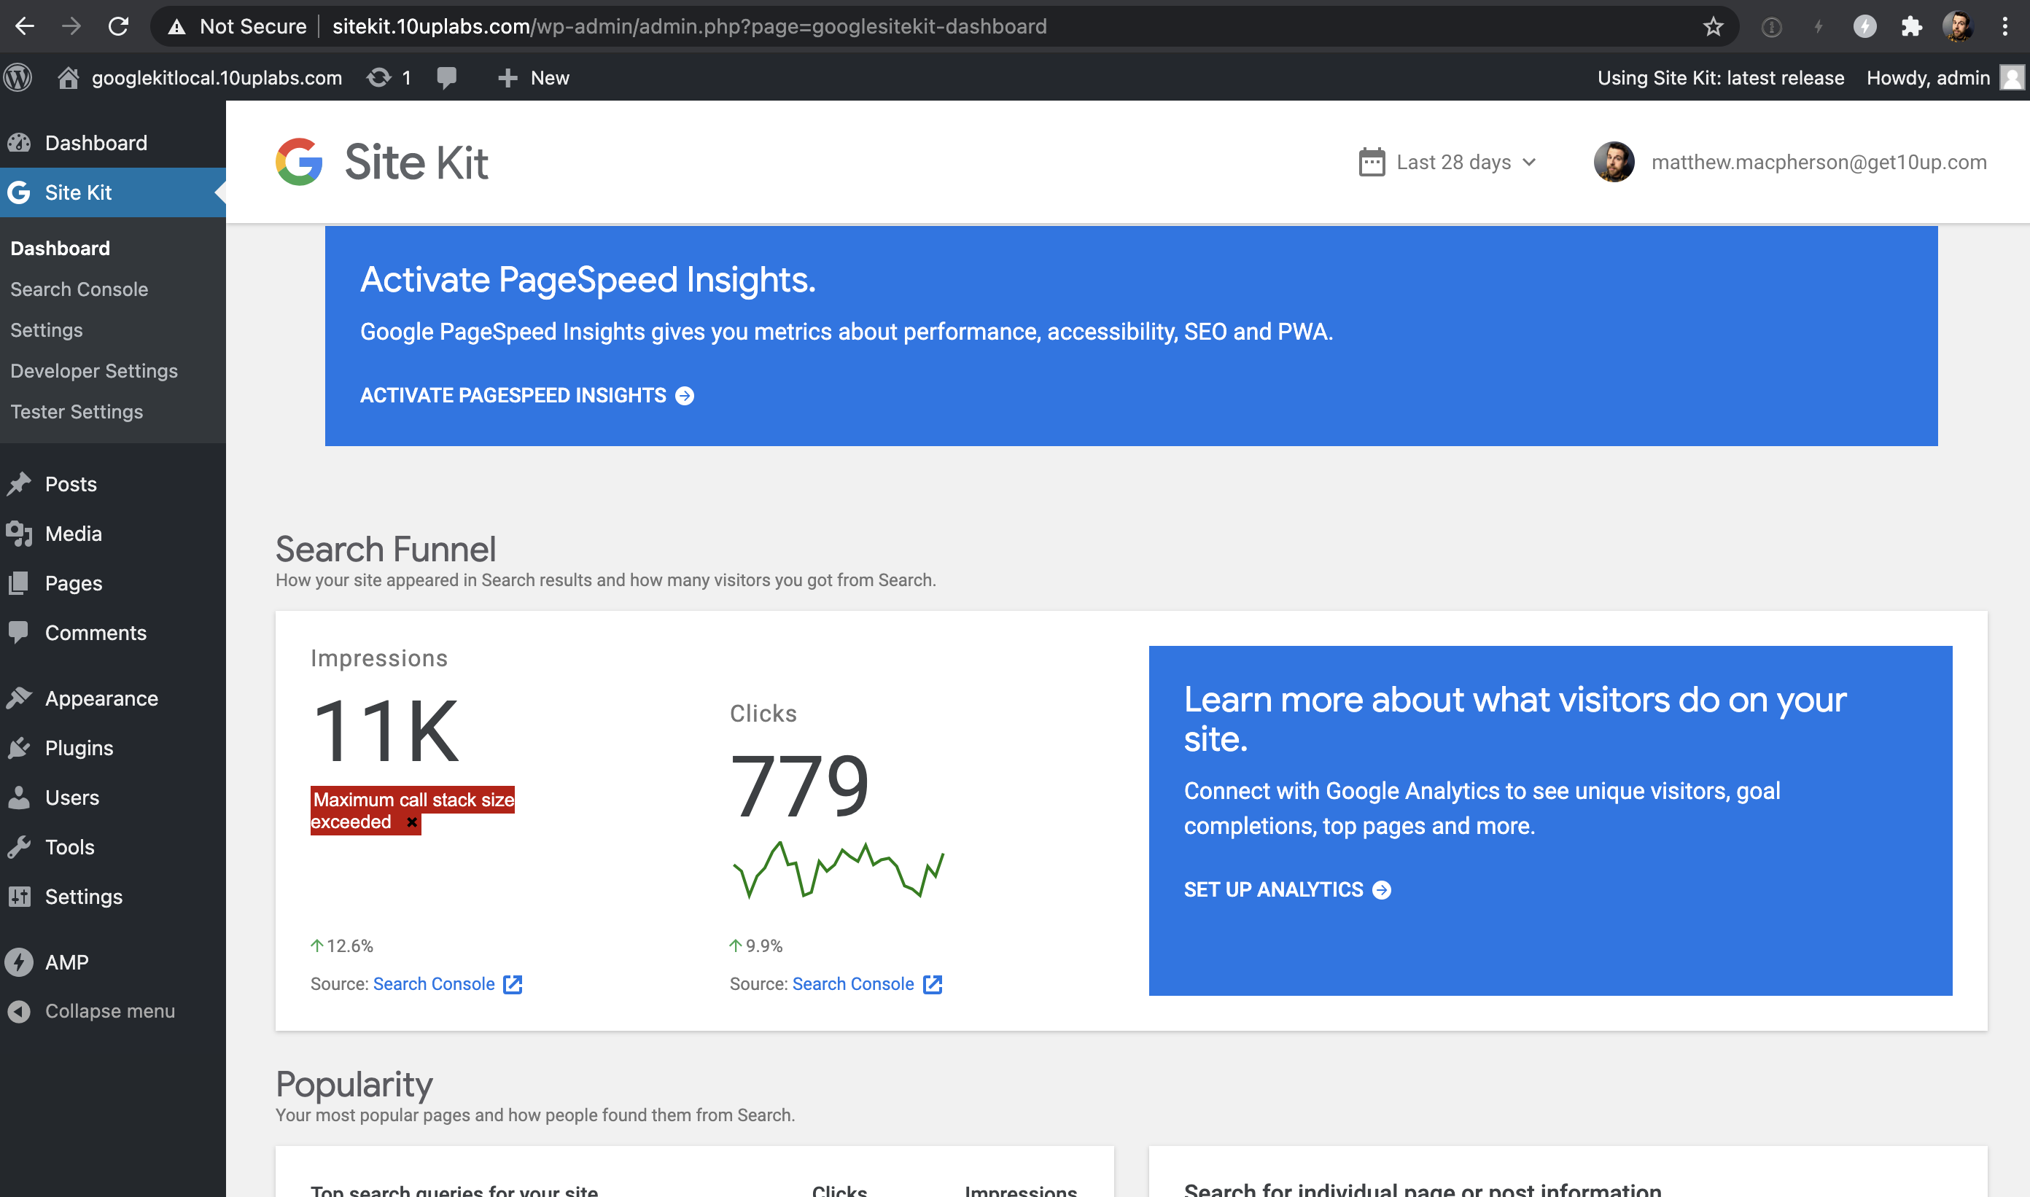Open Impressions Search Console via external link icon
Image resolution: width=2030 pixels, height=1197 pixels.
pyautogui.click(x=513, y=984)
